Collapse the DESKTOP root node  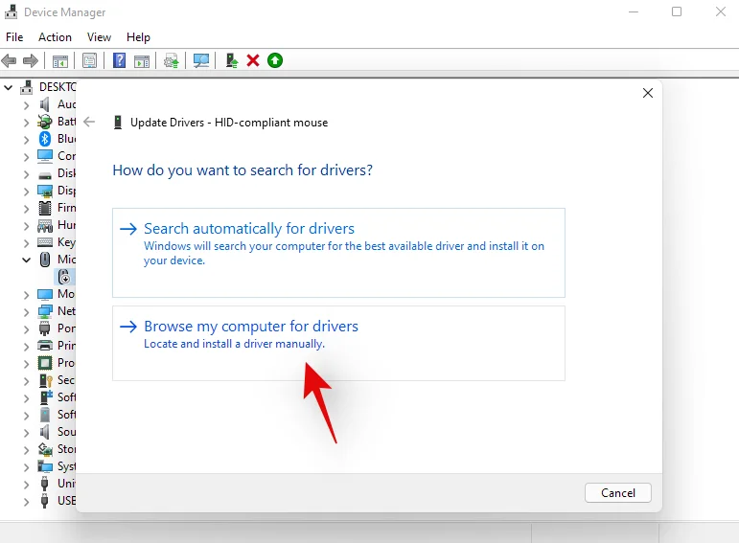(x=9, y=87)
